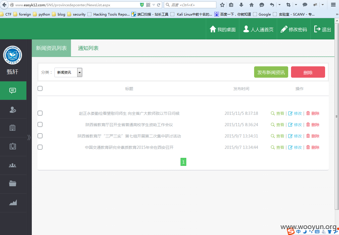Open the browser hamburger menu
The height and width of the screenshot is (235, 339).
pos(333,5)
